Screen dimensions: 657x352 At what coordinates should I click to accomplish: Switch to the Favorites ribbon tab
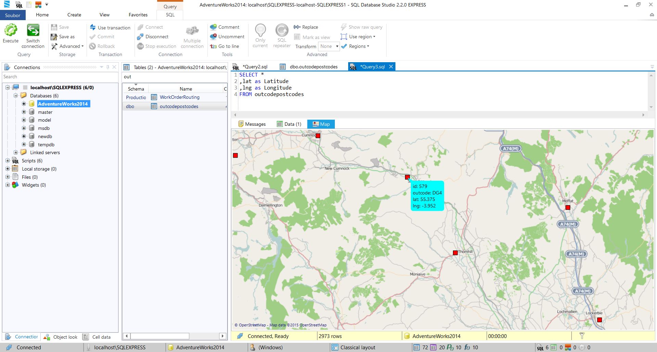[x=138, y=15]
